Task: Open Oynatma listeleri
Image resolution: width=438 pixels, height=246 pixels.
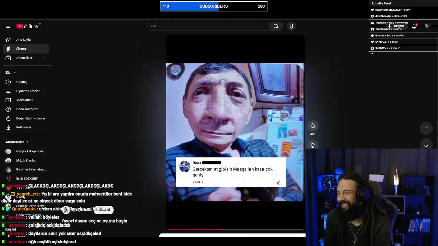Action: [26, 91]
